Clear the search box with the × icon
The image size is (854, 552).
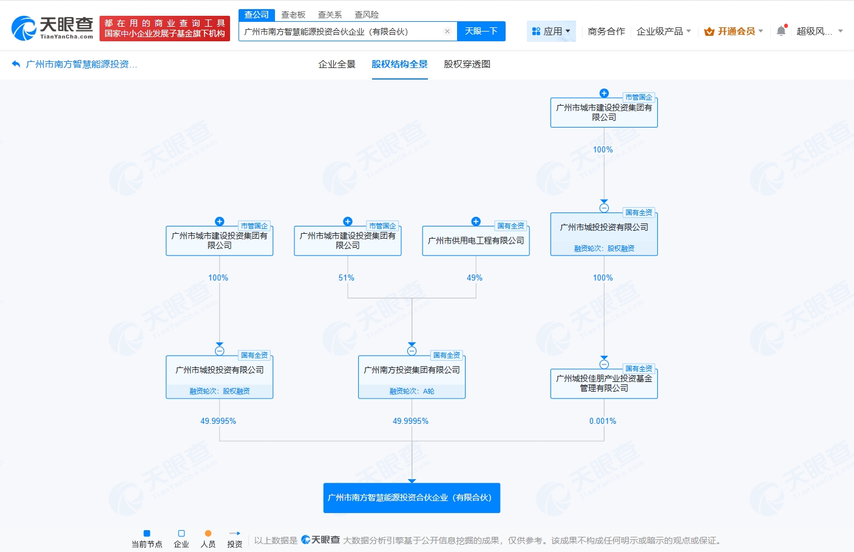coord(447,31)
